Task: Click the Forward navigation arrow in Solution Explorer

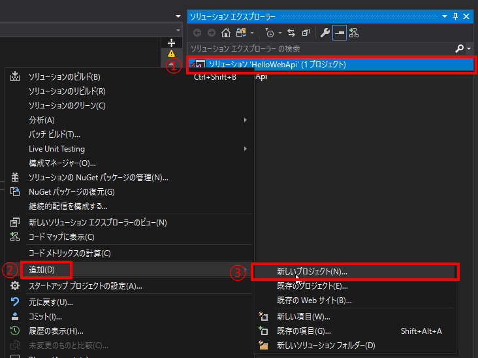Action: [212, 33]
